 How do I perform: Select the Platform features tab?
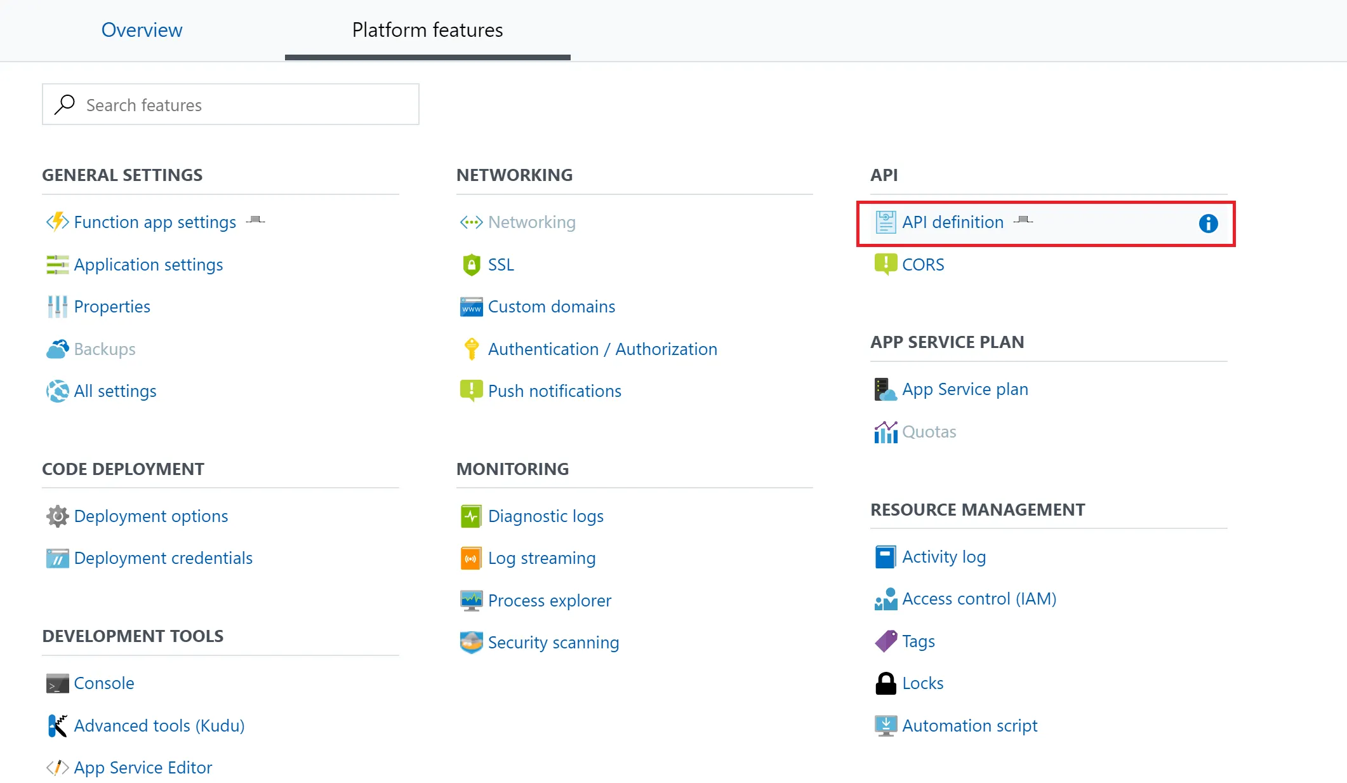pos(427,30)
